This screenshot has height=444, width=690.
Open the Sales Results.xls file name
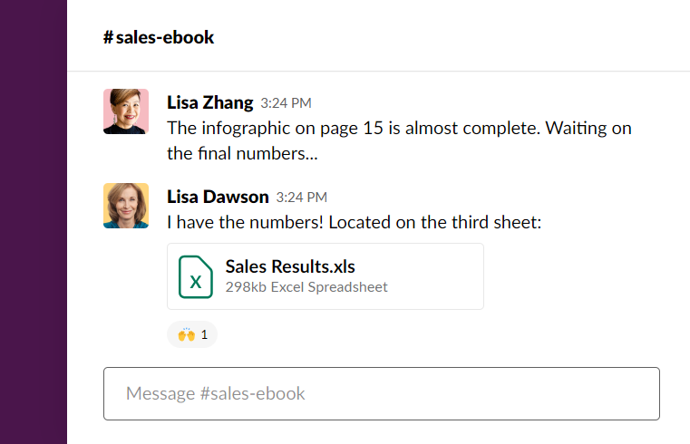click(290, 266)
